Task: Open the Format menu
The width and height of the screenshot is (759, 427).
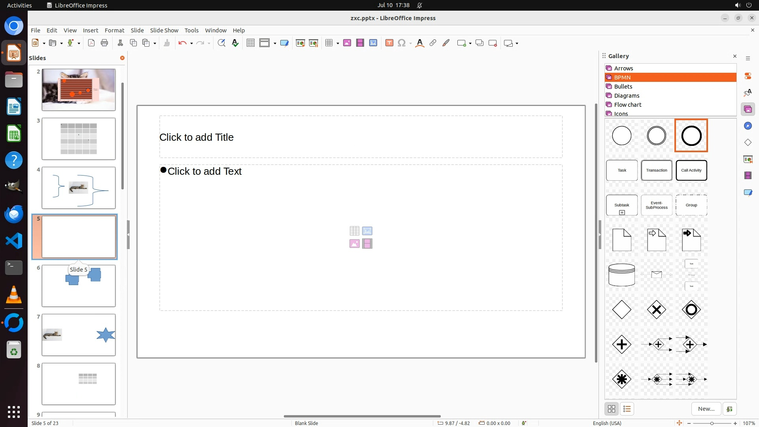Action: click(114, 30)
